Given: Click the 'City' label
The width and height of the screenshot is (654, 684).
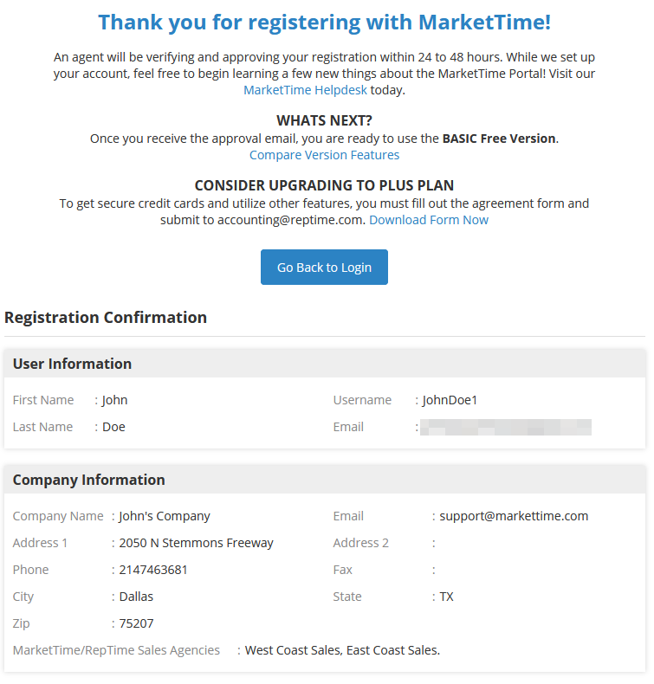Looking at the screenshot, I should click(x=23, y=597).
